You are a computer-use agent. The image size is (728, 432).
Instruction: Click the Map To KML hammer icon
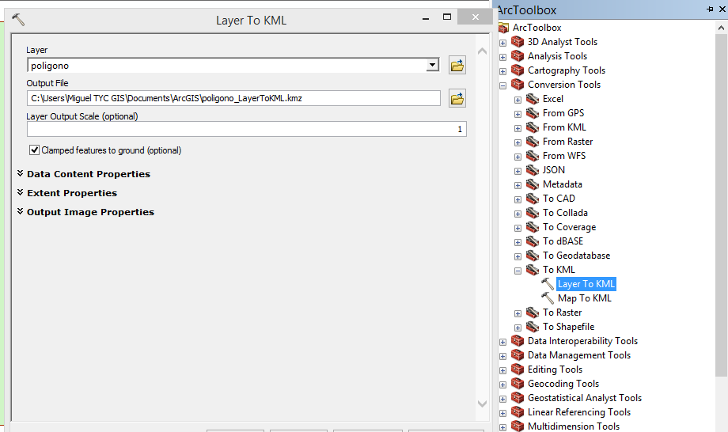(548, 298)
